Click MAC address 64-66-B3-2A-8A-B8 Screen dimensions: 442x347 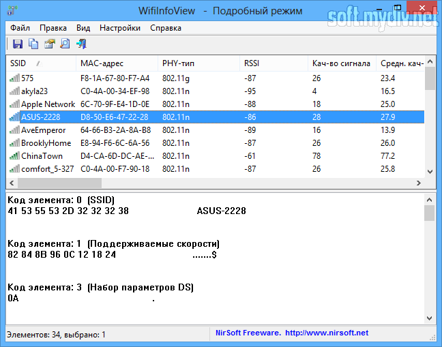(116, 130)
